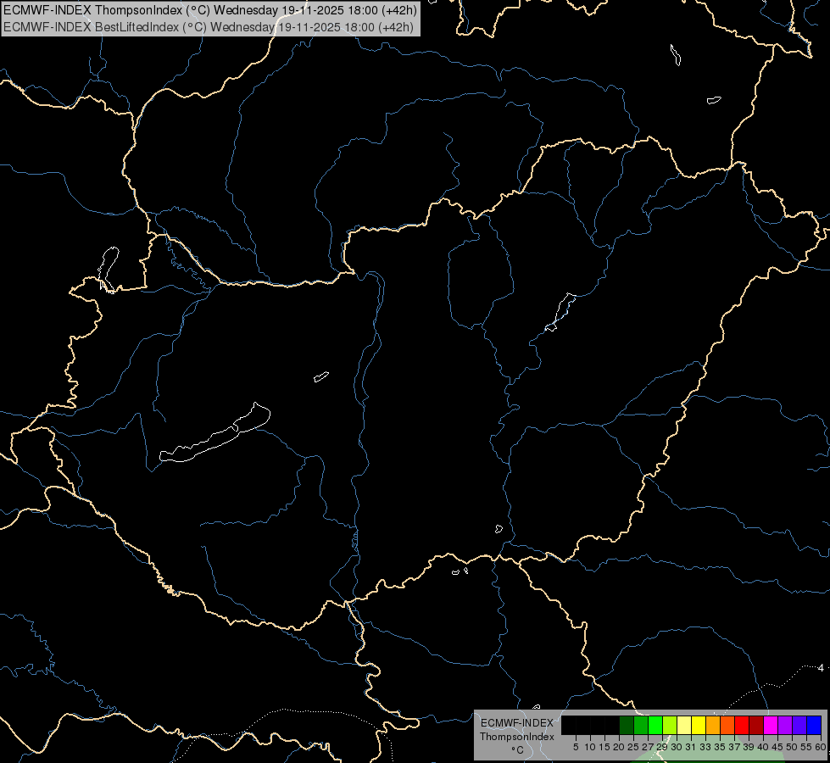Click the legend °C unit label
The height and width of the screenshot is (763, 830).
(x=518, y=749)
